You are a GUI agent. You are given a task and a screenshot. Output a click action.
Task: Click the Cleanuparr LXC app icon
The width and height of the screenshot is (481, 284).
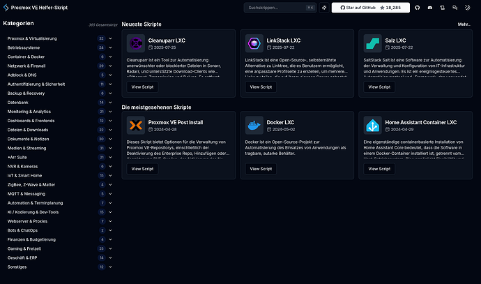136,43
